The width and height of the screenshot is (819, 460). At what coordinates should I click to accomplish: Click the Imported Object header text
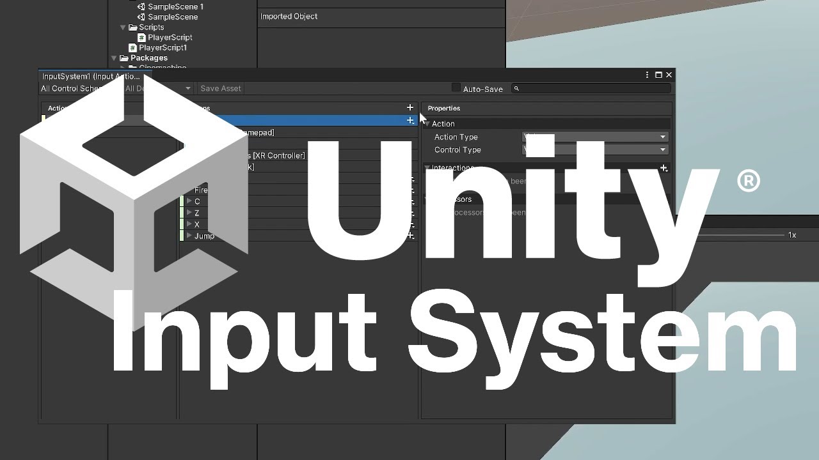(x=289, y=16)
